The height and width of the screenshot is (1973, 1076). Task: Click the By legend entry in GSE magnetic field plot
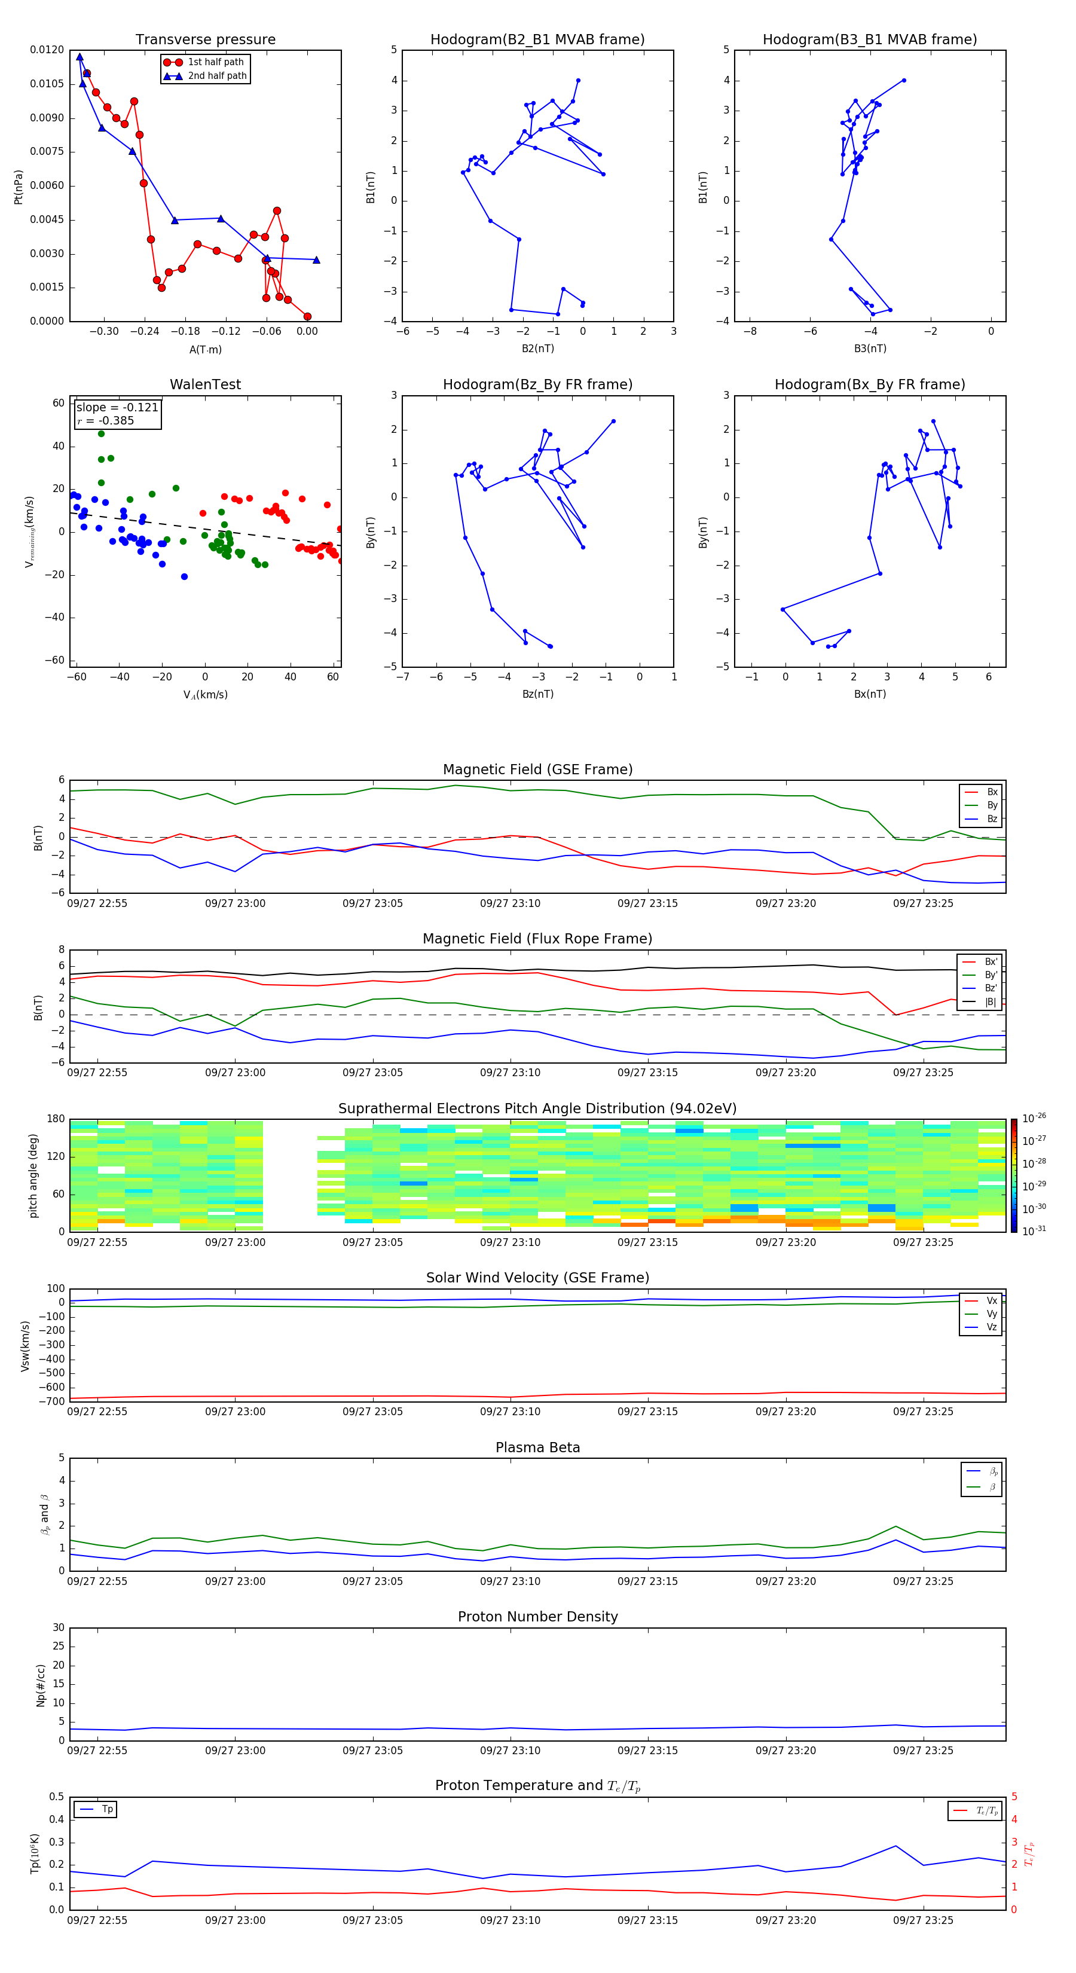(982, 806)
